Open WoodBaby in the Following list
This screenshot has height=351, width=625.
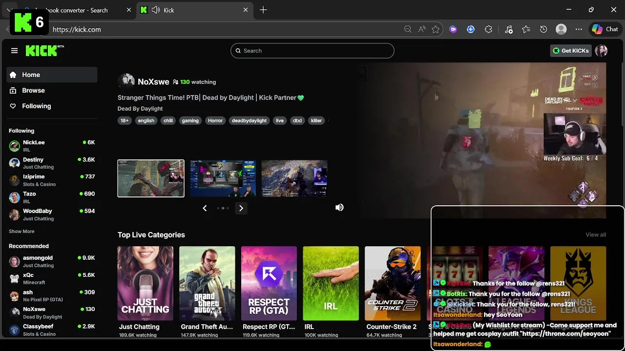tap(52, 214)
